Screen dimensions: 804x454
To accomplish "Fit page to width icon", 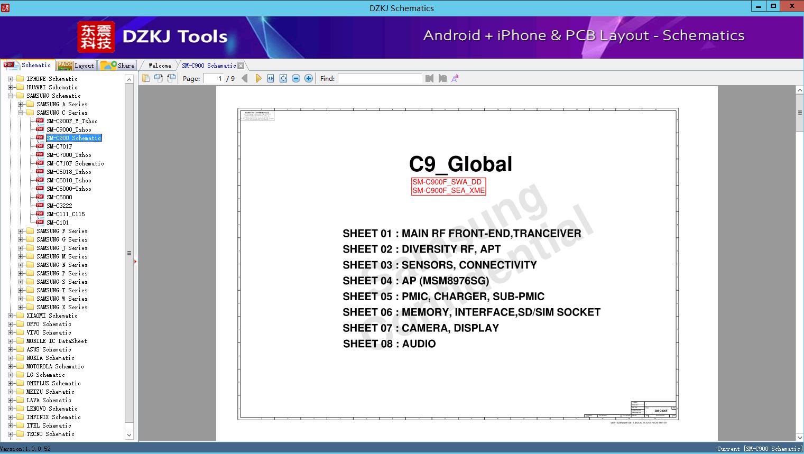I will tap(271, 78).
